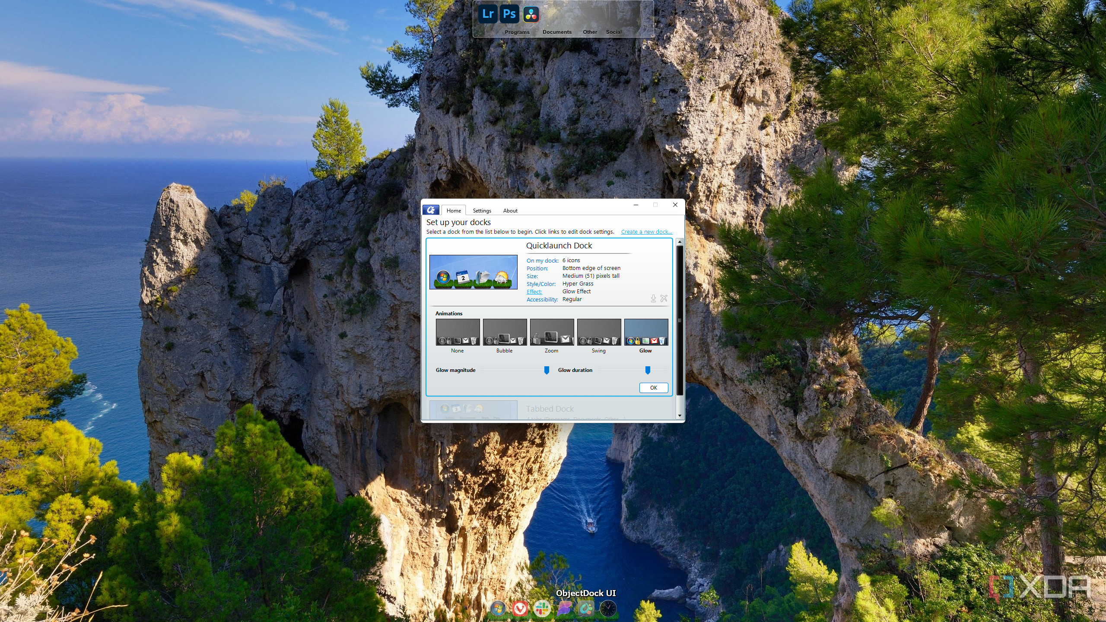Launch Photoshop from the top tabbed dock
1106x622 pixels.
point(509,14)
